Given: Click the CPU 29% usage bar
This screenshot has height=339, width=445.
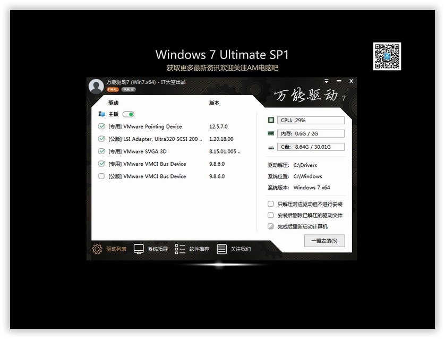Looking at the screenshot, I should (311, 120).
